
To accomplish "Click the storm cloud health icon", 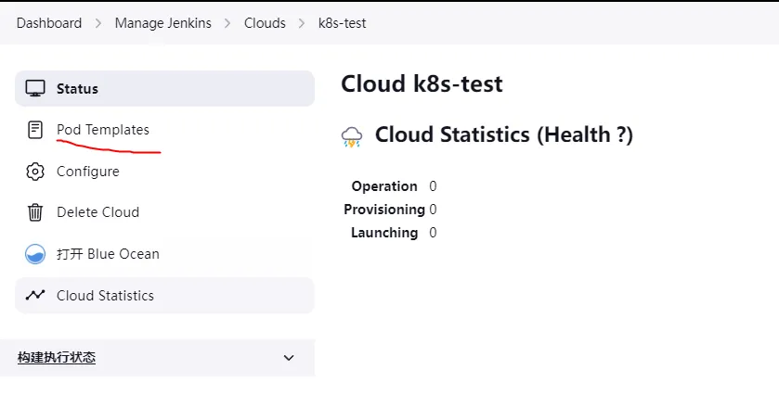I will (x=352, y=136).
